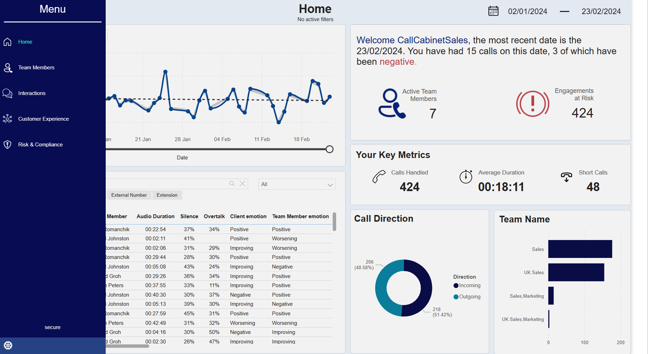648x354 pixels.
Task: Click the Engagements at Risk warning icon
Action: [x=532, y=103]
